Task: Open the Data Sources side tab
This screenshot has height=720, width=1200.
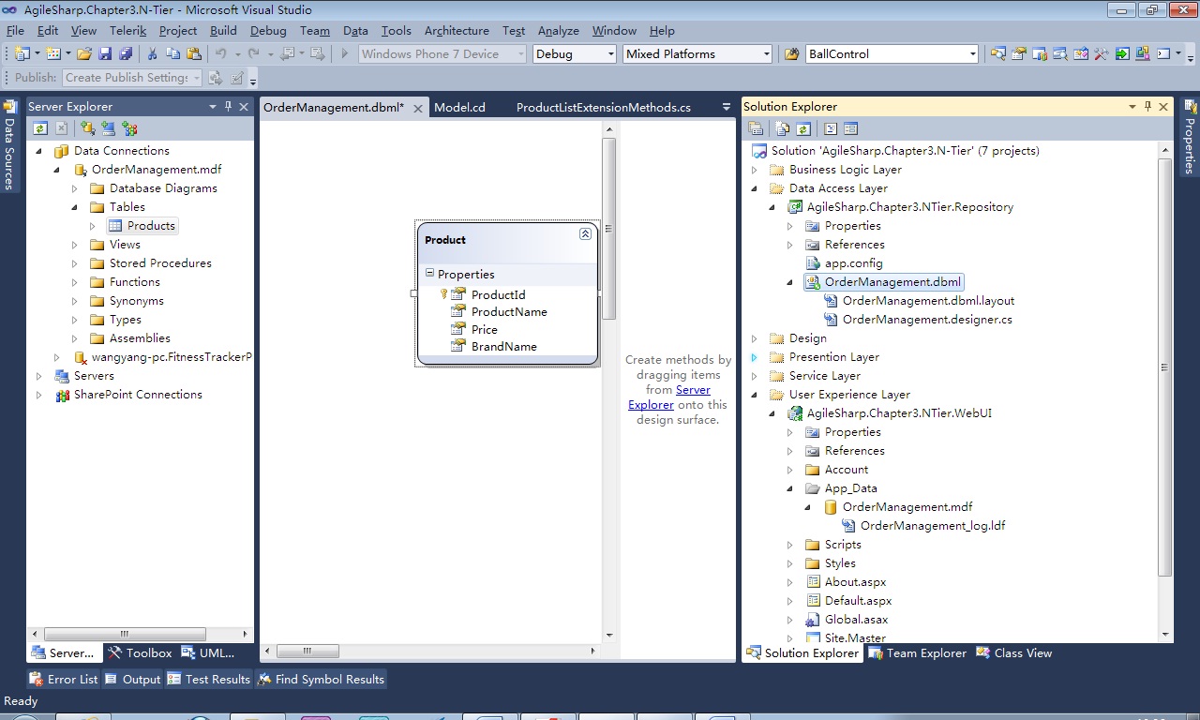Action: (9, 144)
